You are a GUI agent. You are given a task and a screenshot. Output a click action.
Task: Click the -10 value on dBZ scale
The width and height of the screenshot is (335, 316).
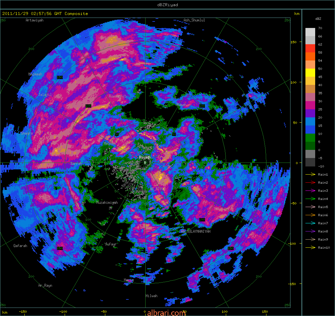pos(321,166)
